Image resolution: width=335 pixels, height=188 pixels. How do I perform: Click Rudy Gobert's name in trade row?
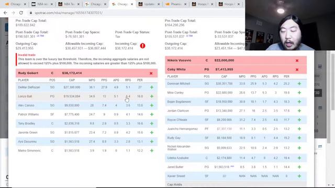pyautogui.click(x=28, y=73)
